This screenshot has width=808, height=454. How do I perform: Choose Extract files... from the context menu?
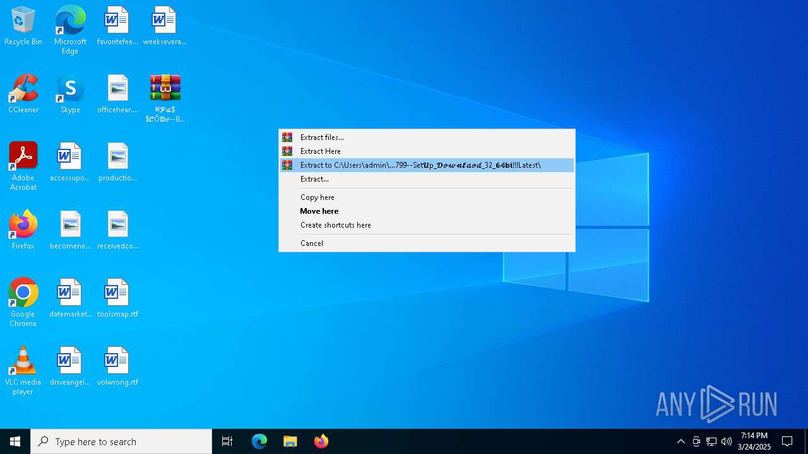click(x=427, y=137)
